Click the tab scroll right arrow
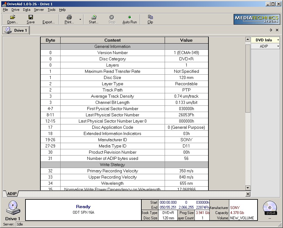The image size is (283, 228). click(x=271, y=30)
